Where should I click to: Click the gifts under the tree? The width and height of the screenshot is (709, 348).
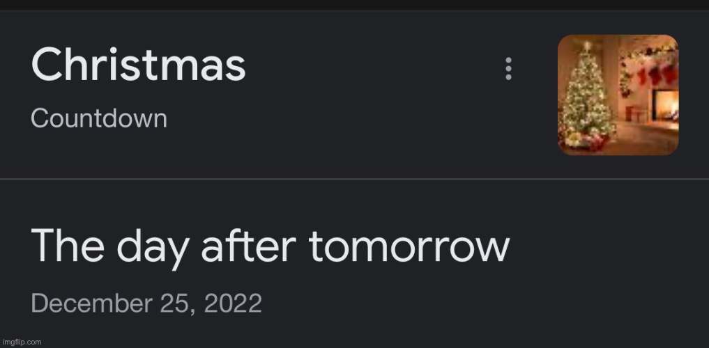tap(588, 139)
